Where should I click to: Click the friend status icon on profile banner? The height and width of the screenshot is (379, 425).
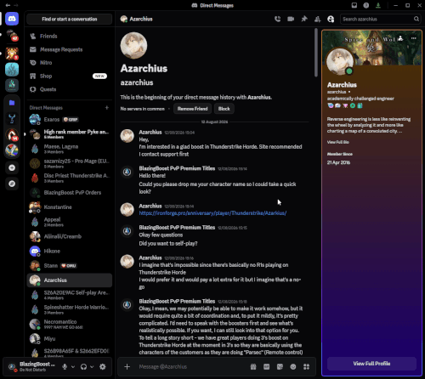[400, 38]
